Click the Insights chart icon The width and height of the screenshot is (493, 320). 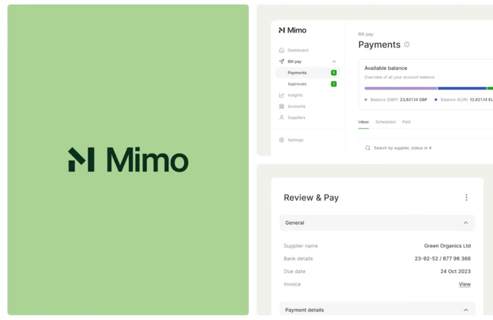[282, 95]
